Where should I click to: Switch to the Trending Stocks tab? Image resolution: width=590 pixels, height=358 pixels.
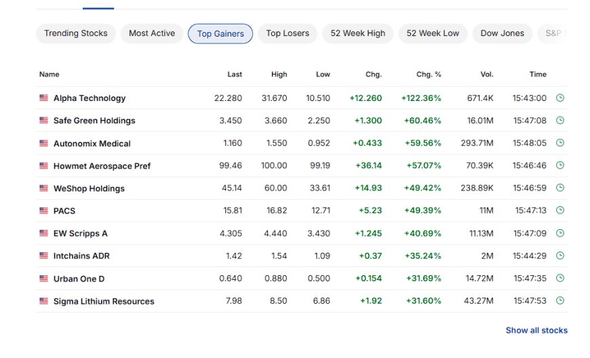pyautogui.click(x=76, y=33)
